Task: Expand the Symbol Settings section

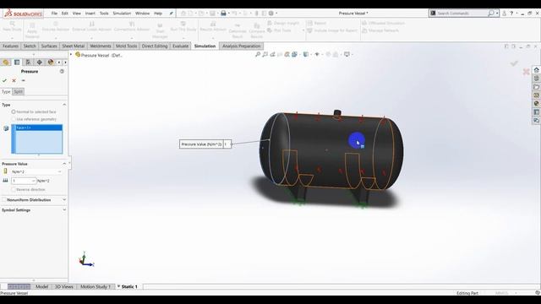Action: click(x=64, y=210)
